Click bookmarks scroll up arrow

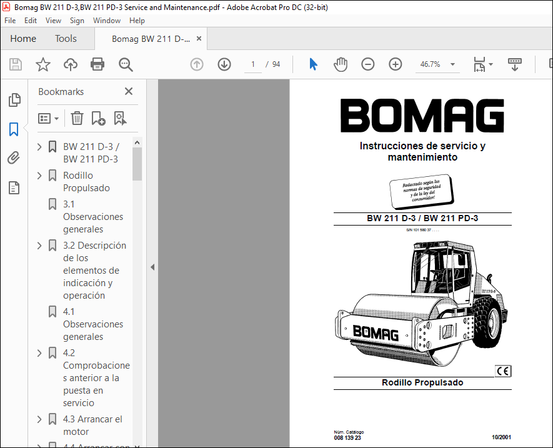pos(137,142)
